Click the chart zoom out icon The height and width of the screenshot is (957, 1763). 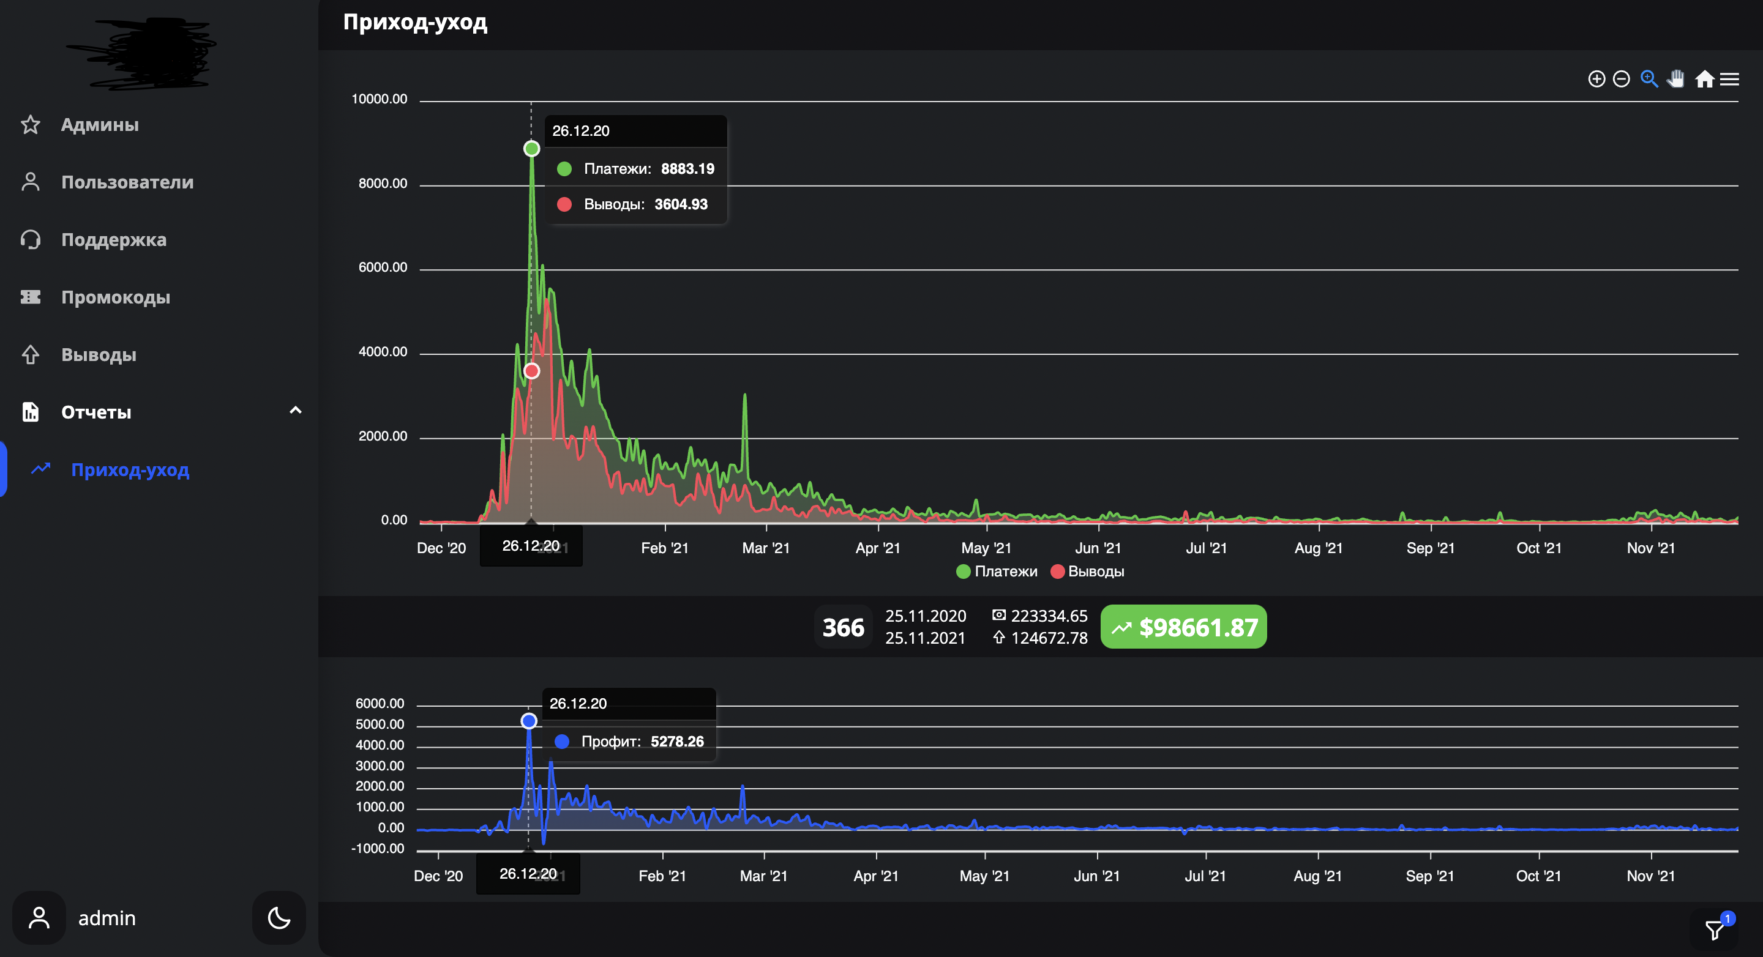[x=1622, y=80]
